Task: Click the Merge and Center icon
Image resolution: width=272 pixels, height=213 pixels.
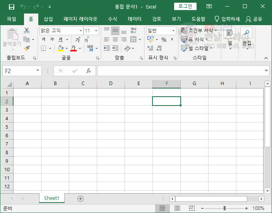Action: (133, 39)
